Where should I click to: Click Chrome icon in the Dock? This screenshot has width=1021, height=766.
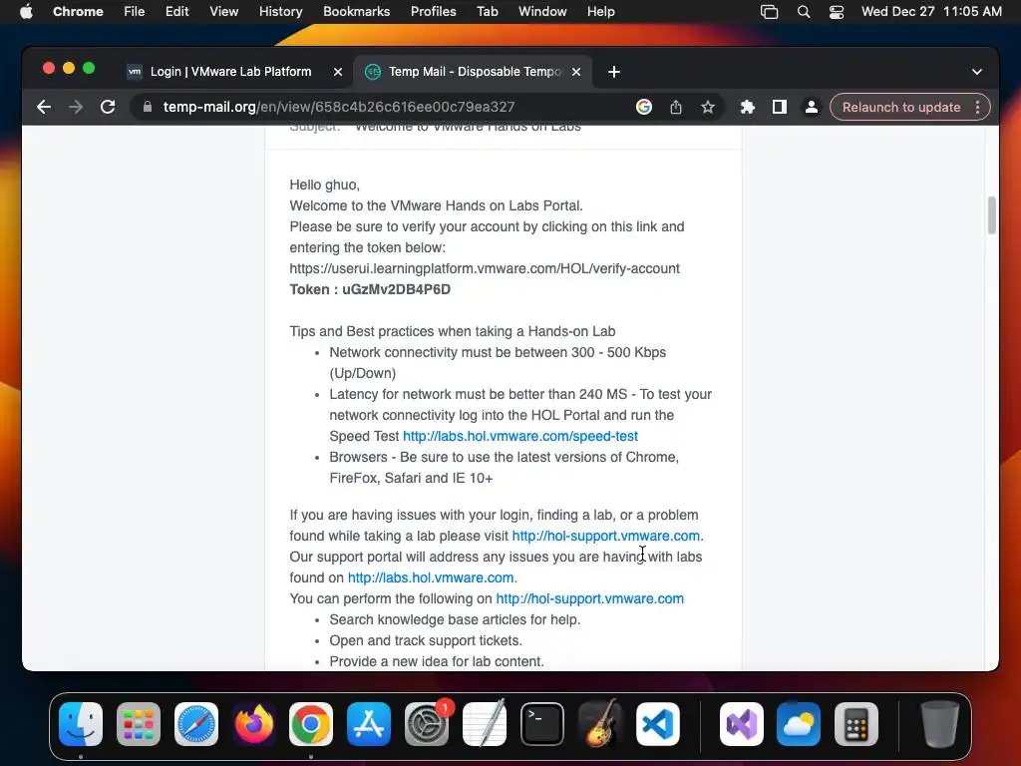point(311,724)
